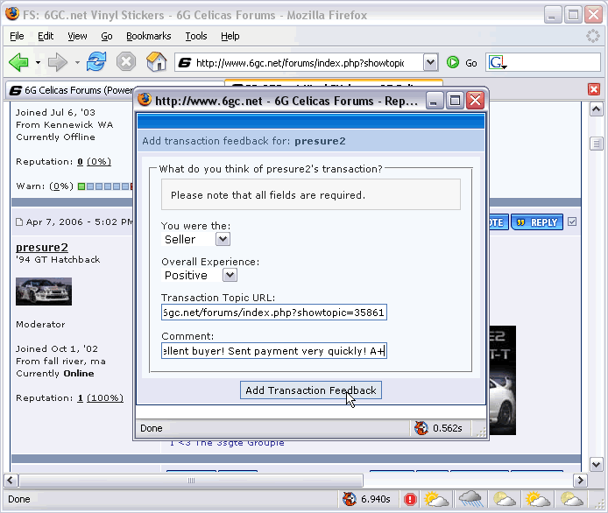Click the horizontal scrollbar left arrow
608x513 pixels.
tap(11, 481)
